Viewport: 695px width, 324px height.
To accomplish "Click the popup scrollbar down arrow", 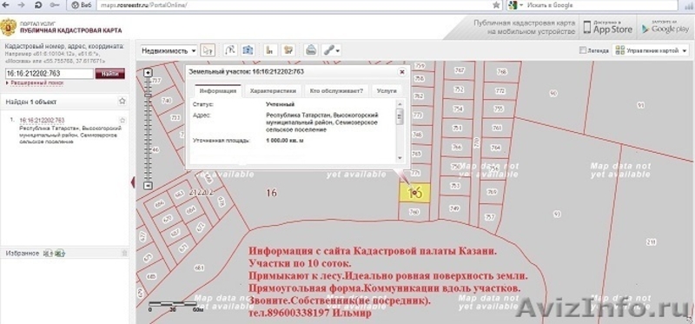I will (400, 158).
